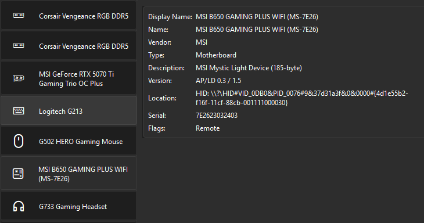This screenshot has width=424, height=223.
Task: Click the headphones icon beside G733 Gaming Headset
Action: point(19,207)
